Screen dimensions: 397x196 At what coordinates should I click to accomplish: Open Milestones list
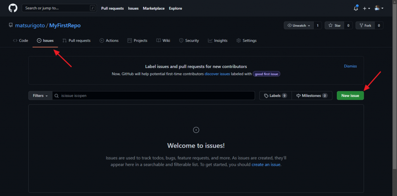(x=312, y=96)
